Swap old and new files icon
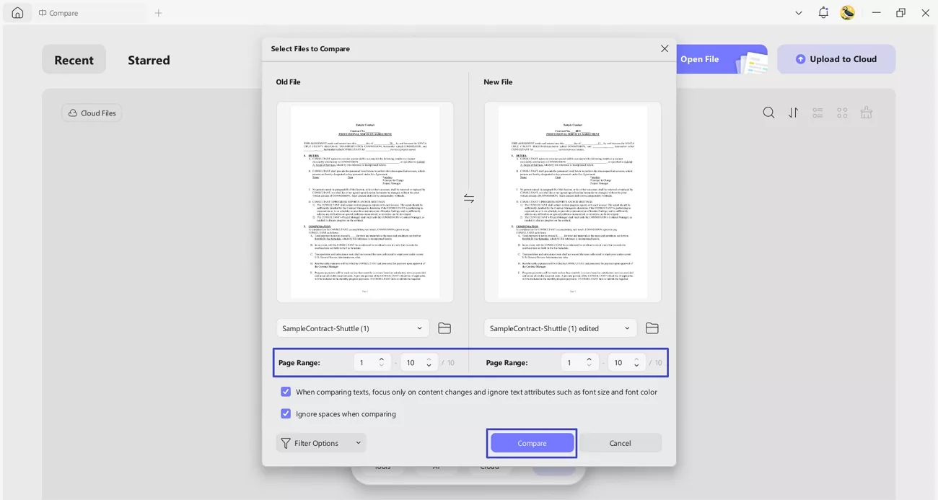The height and width of the screenshot is (500, 938). 469,198
